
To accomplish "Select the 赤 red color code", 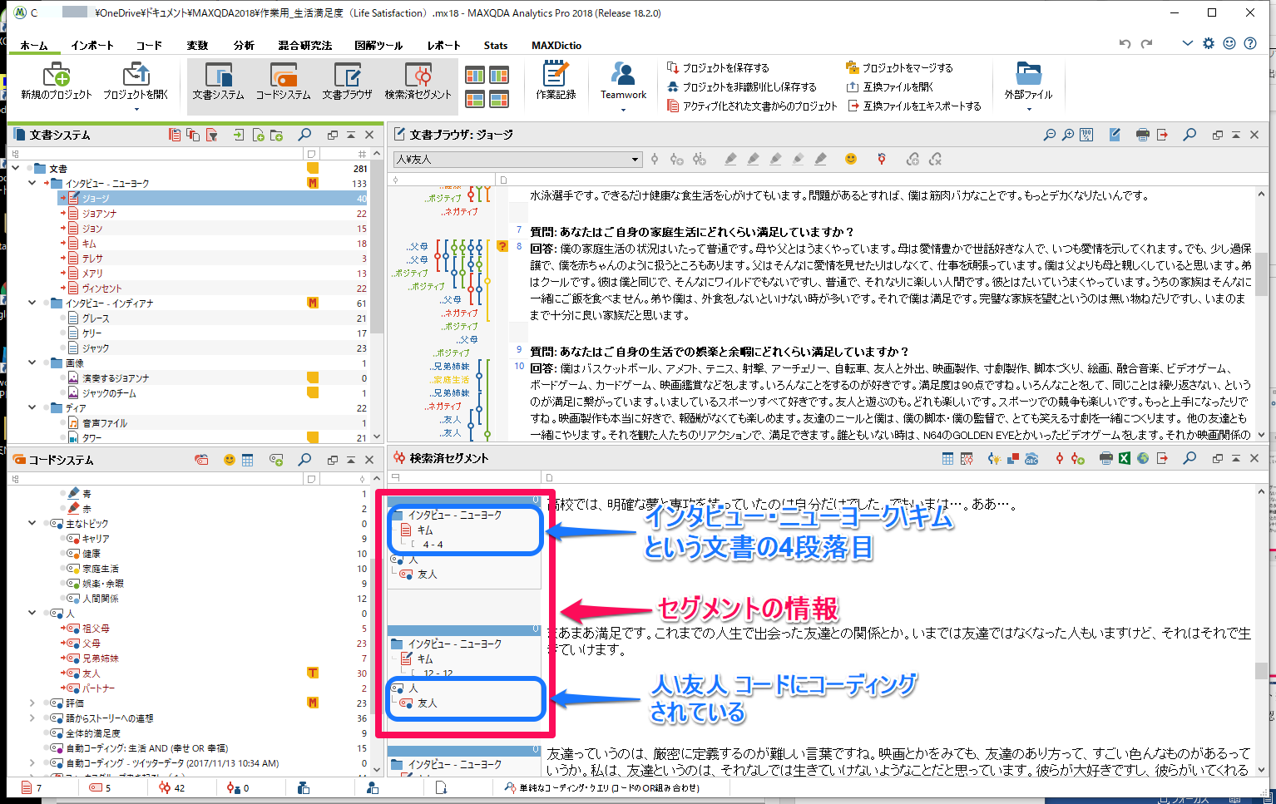I will [x=87, y=509].
